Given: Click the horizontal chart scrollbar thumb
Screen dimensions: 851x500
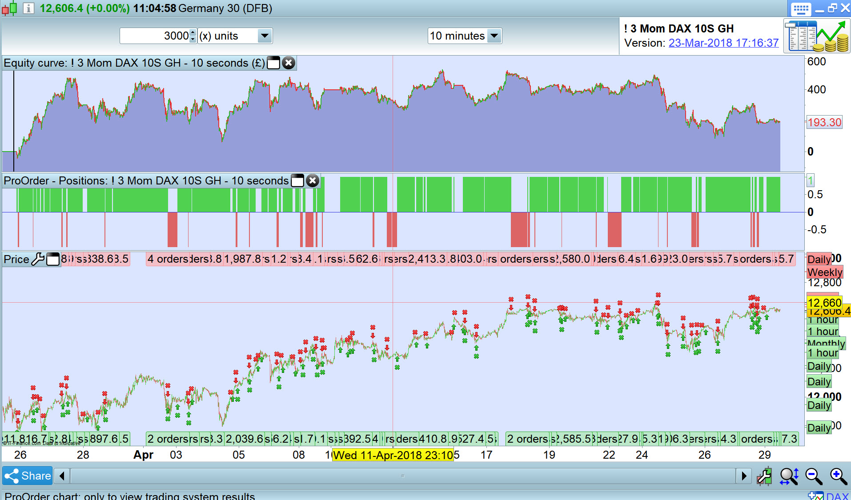Looking at the screenshot, I should point(403,476).
